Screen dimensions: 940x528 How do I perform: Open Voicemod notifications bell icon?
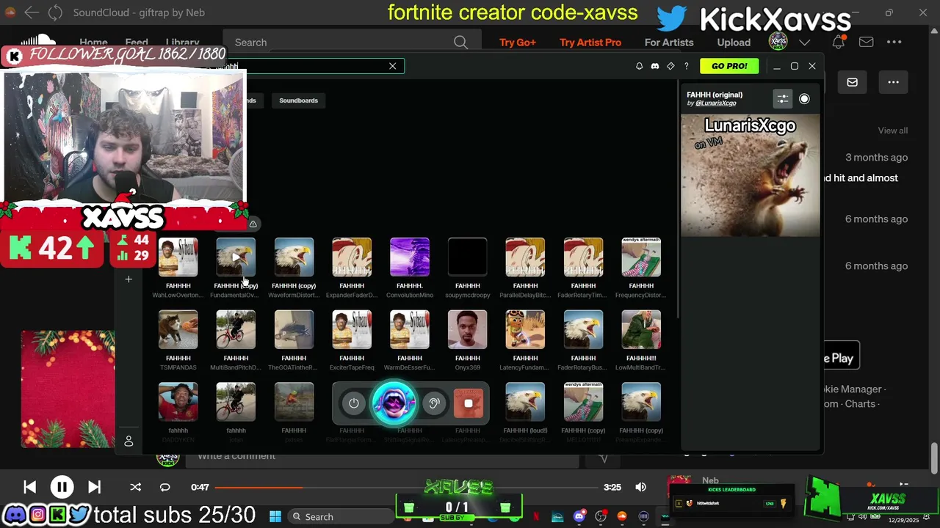tap(639, 66)
